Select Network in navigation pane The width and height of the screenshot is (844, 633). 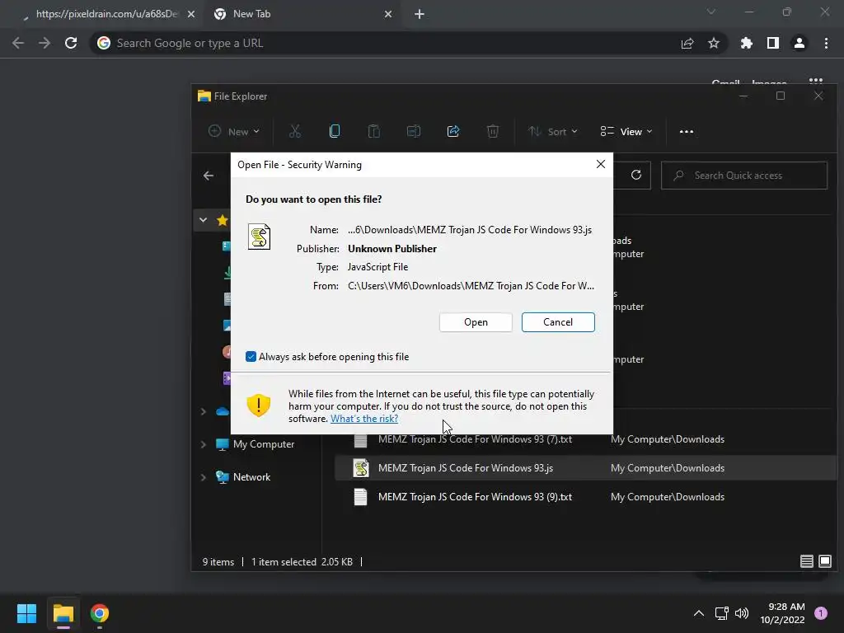coord(251,477)
